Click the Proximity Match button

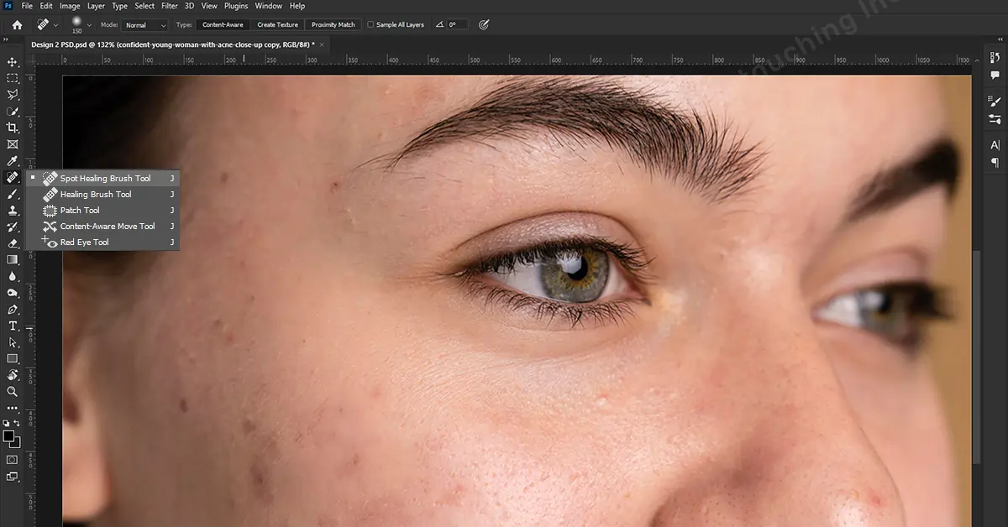(333, 25)
